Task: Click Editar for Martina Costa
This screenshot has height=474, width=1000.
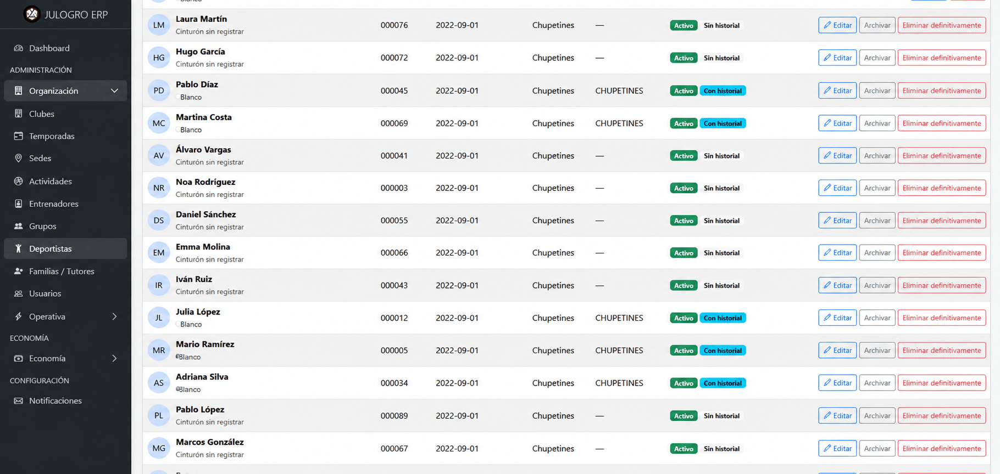Action: click(837, 123)
